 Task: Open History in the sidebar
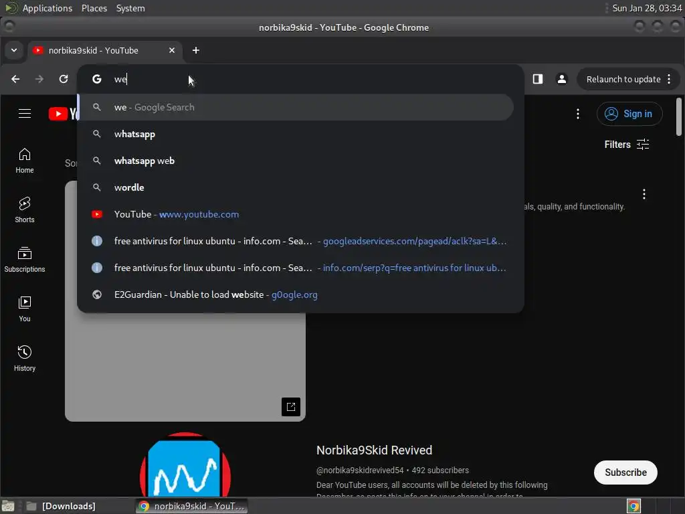(x=25, y=359)
